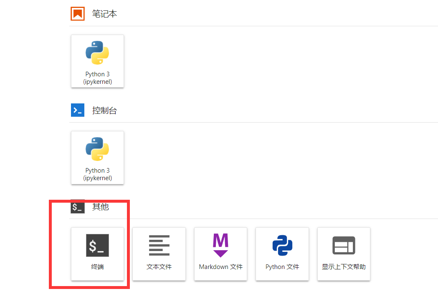Click the Python logo in the 控制台 section
Screen dimensions: 438x299
97,149
